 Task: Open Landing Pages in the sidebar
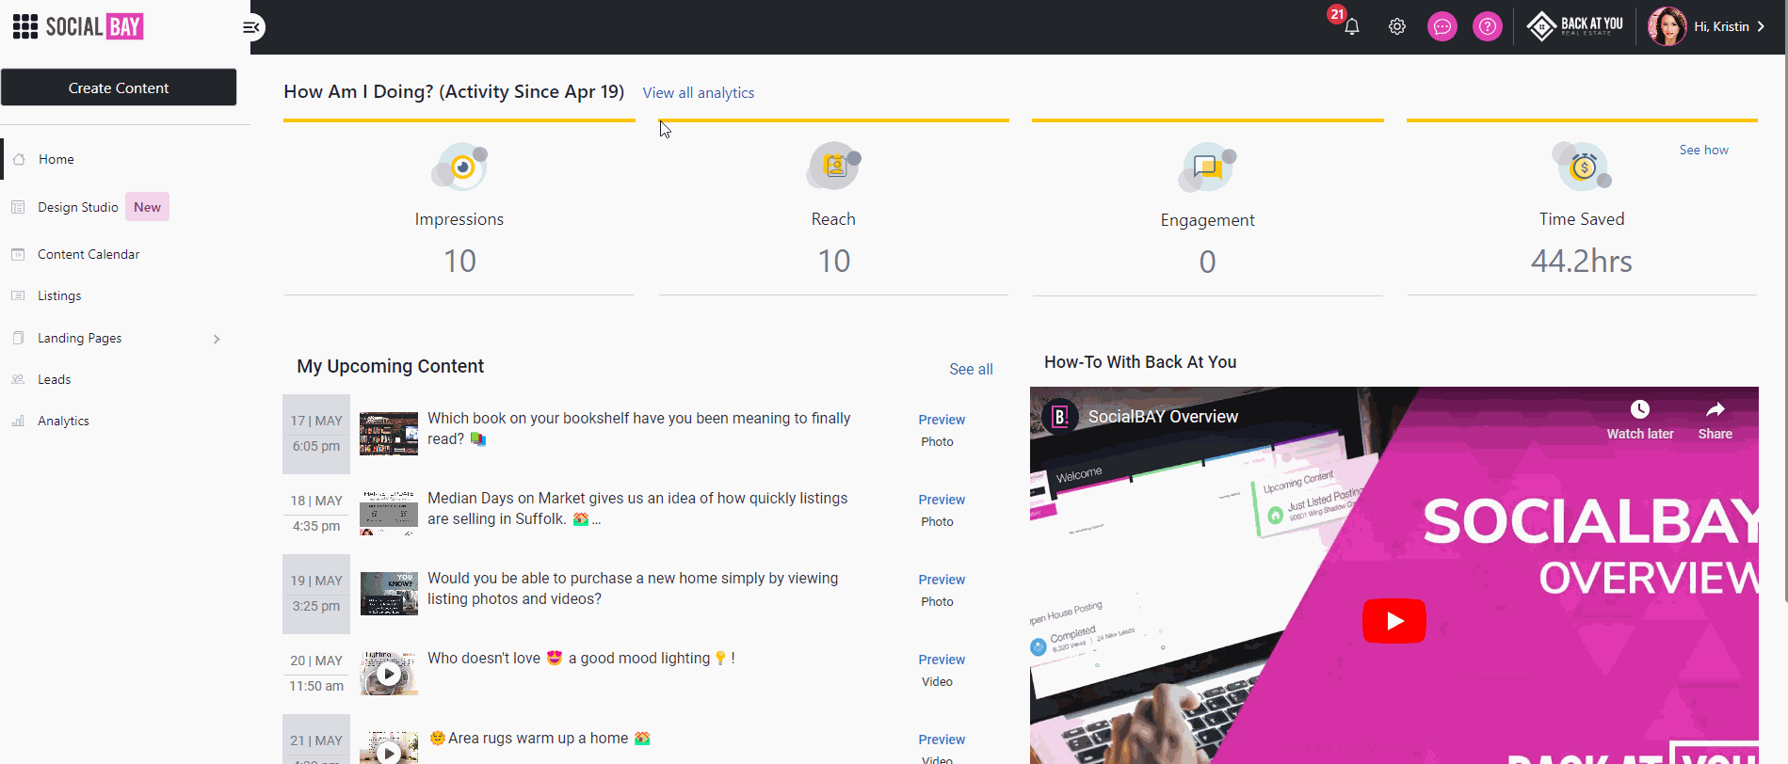pyautogui.click(x=80, y=338)
